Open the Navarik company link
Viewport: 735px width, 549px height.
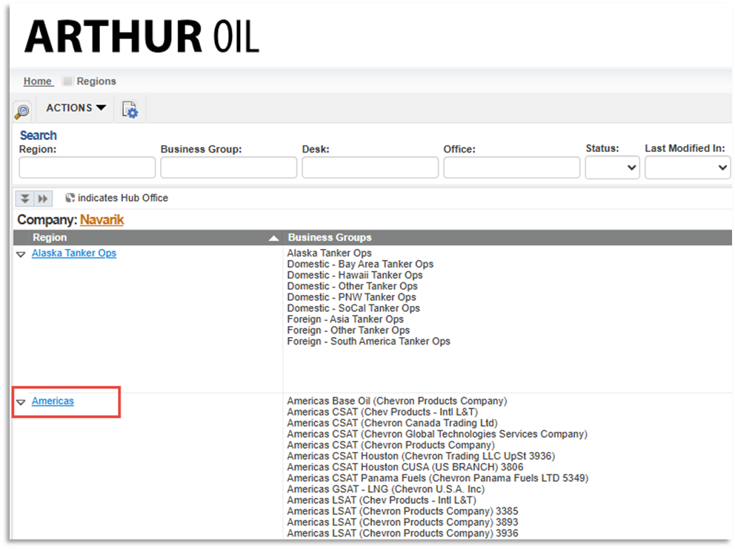click(x=102, y=220)
